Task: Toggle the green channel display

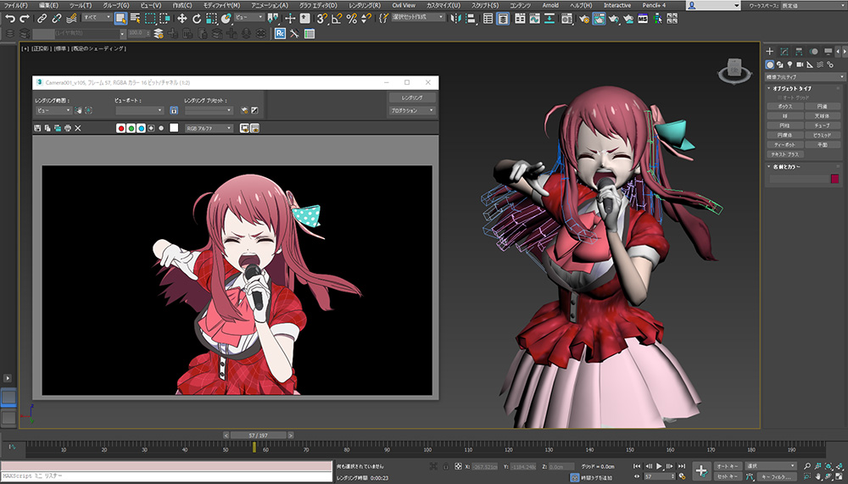Action: (x=131, y=128)
